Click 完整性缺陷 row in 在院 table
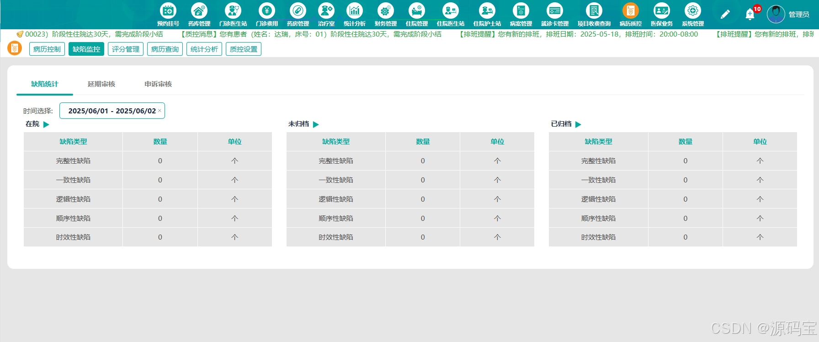 tap(148, 161)
